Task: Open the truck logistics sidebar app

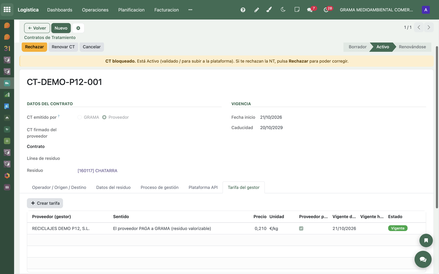Action: 7,83
